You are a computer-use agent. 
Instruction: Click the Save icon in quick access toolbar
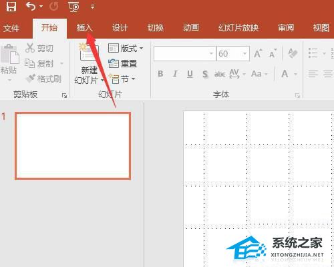point(11,7)
